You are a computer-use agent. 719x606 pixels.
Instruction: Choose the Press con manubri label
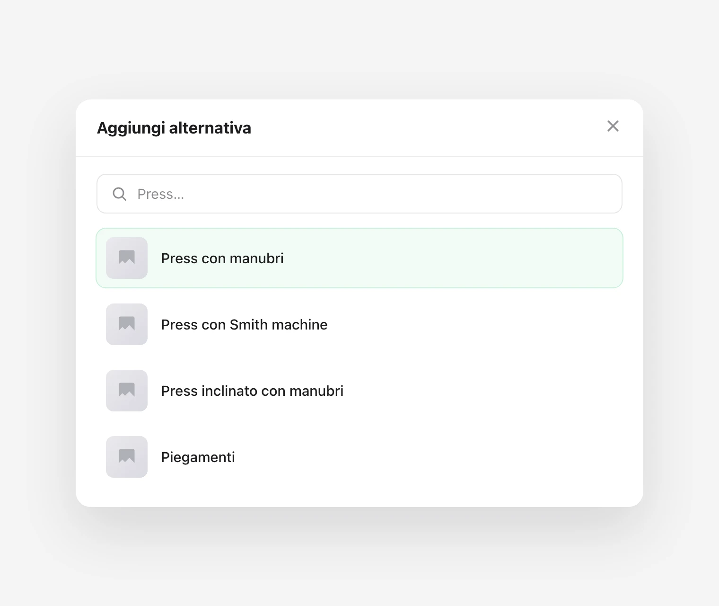222,258
